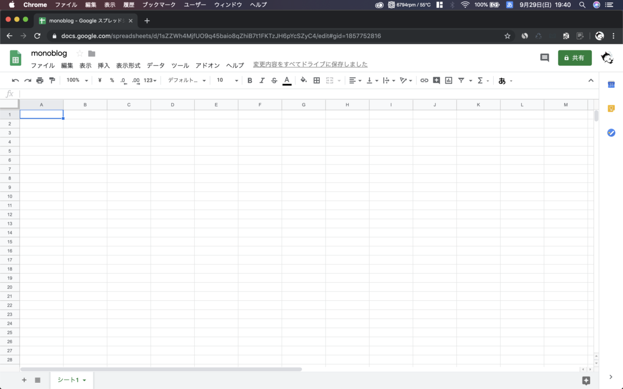Viewport: 623px width, 389px height.
Task: Open the Google Keep side panel icon
Action: coord(611,108)
